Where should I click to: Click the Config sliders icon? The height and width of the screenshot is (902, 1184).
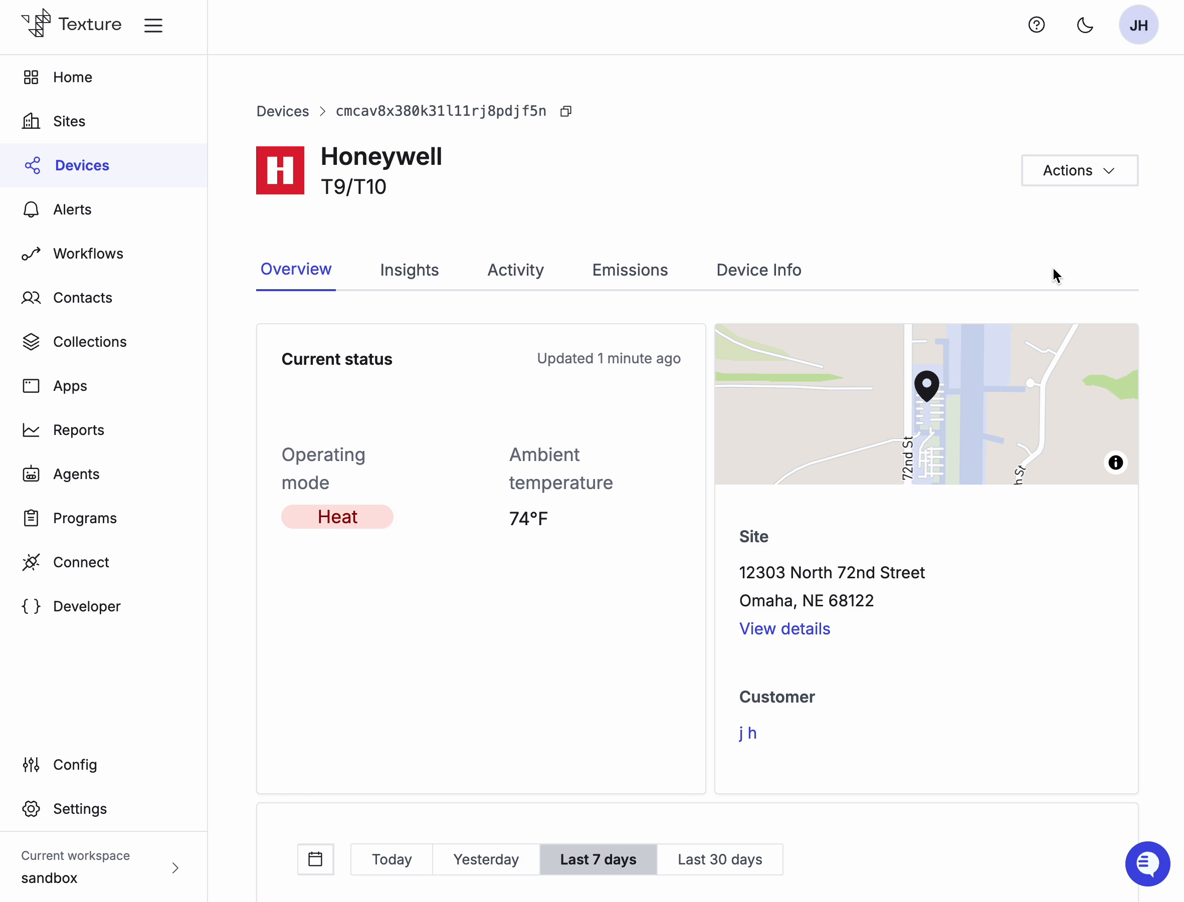31,765
